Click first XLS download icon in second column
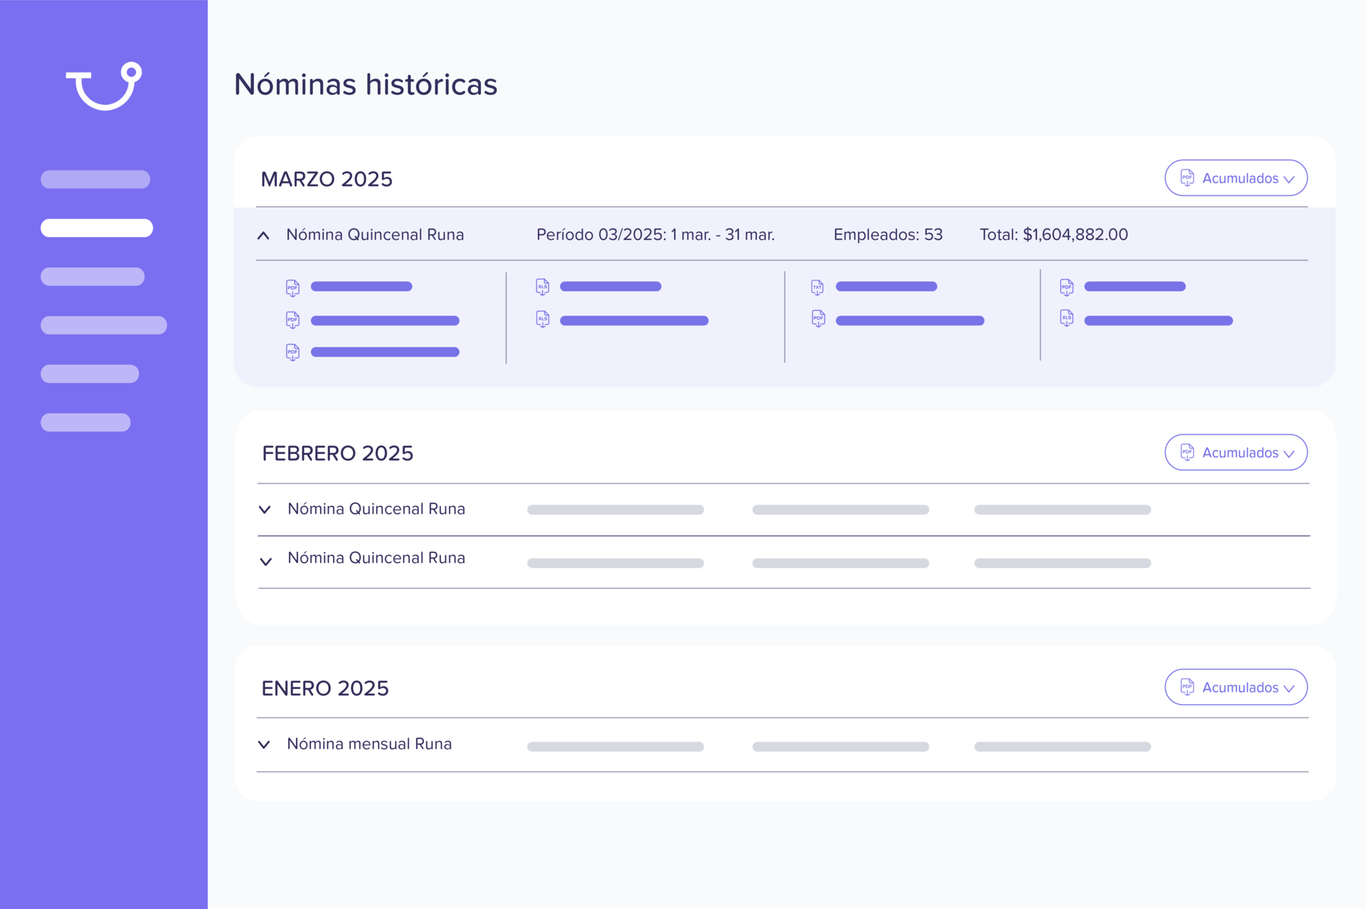The image size is (1366, 909). [542, 288]
